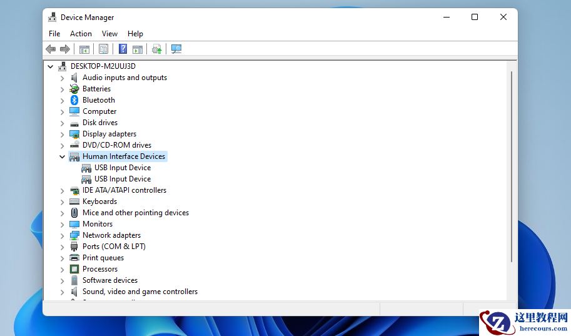Expand Sound, video and game controllers
Screen dimensions: 571x336
pos(63,292)
